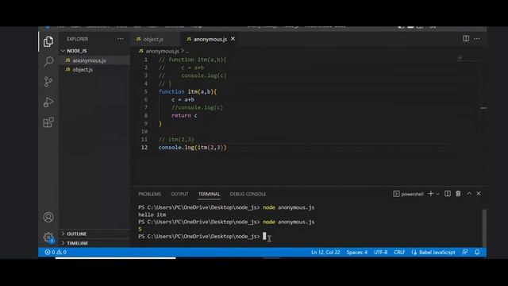Image resolution: width=508 pixels, height=286 pixels.
Task: Select language mode Babel JavaScript
Action: 437,252
